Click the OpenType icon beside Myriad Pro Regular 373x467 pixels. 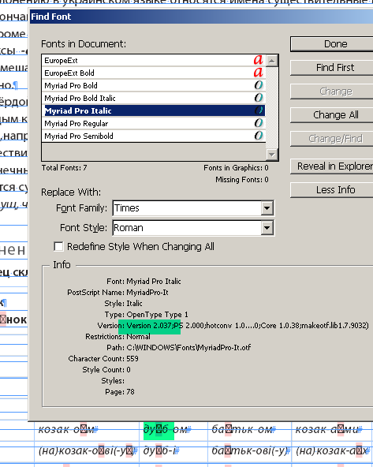259,123
